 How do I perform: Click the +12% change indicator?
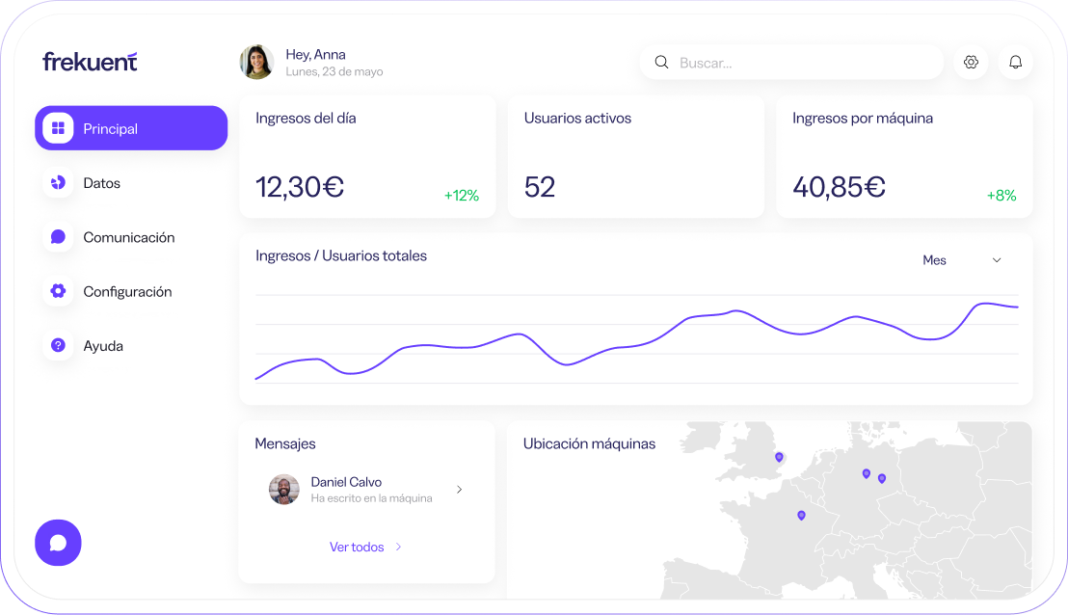pyautogui.click(x=461, y=196)
